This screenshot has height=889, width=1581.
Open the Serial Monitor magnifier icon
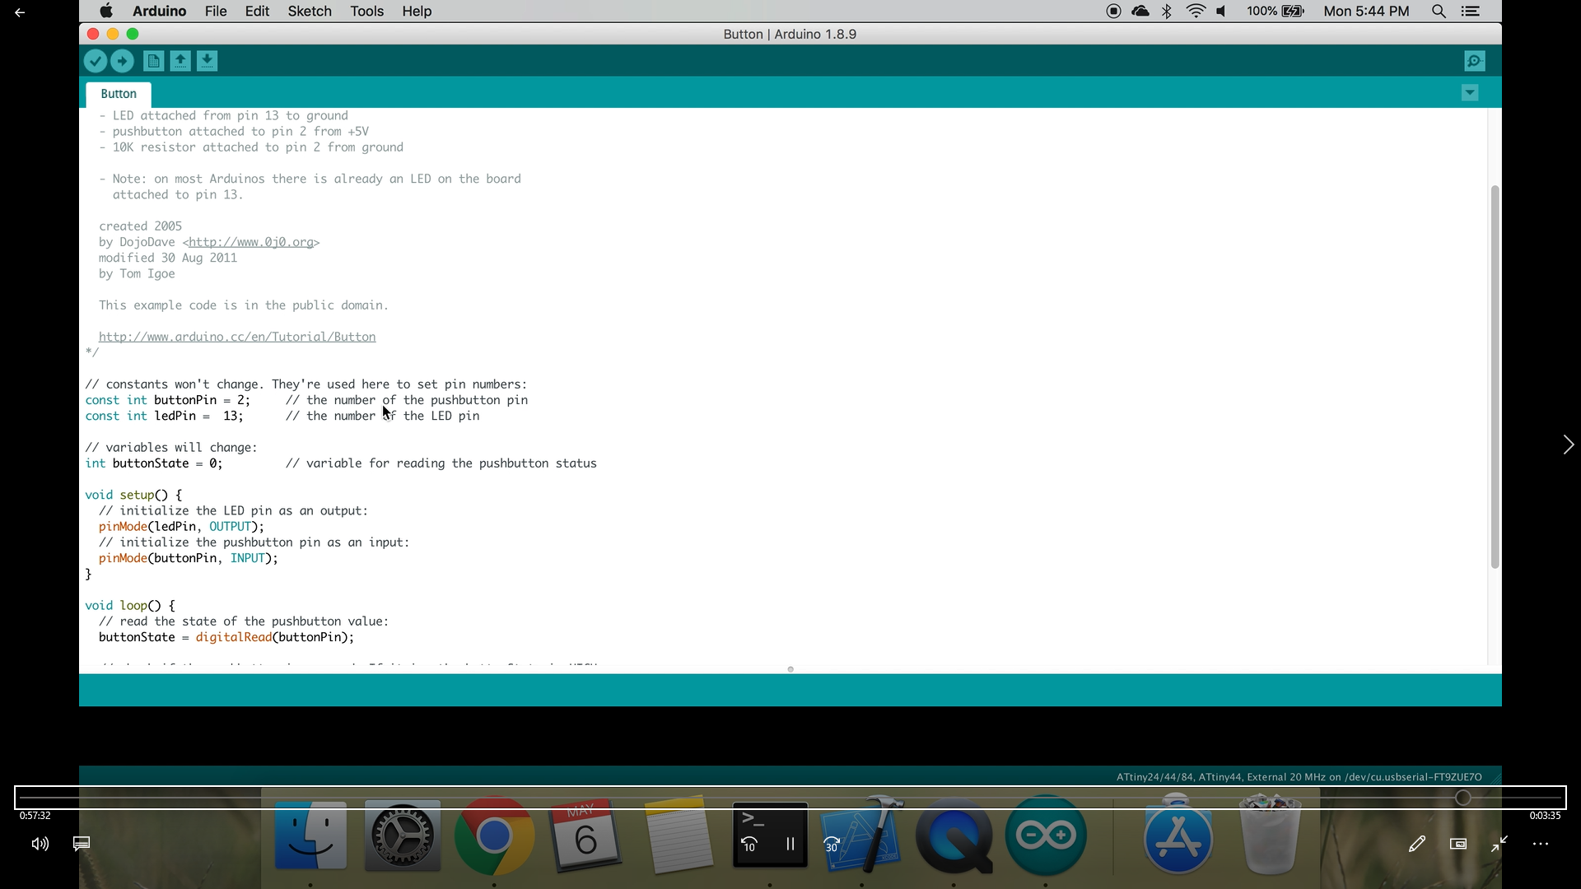click(x=1475, y=61)
